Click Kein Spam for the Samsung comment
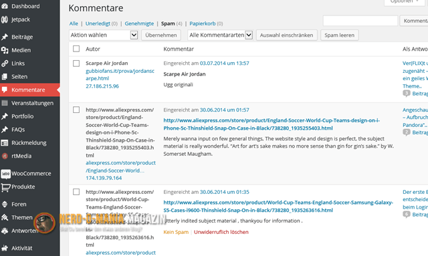 [x=176, y=232]
